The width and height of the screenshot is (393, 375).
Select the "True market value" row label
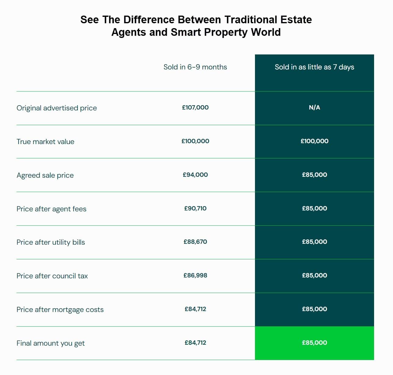(45, 142)
